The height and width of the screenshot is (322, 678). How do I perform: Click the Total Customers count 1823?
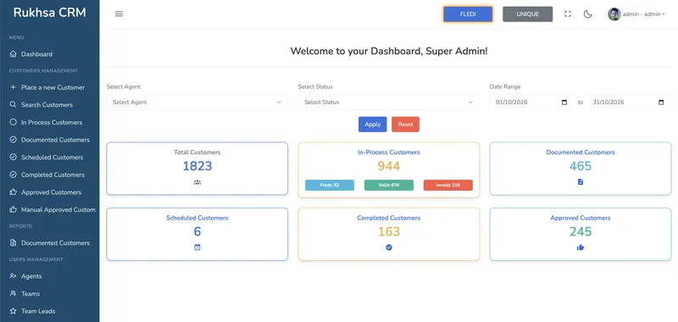coord(197,166)
